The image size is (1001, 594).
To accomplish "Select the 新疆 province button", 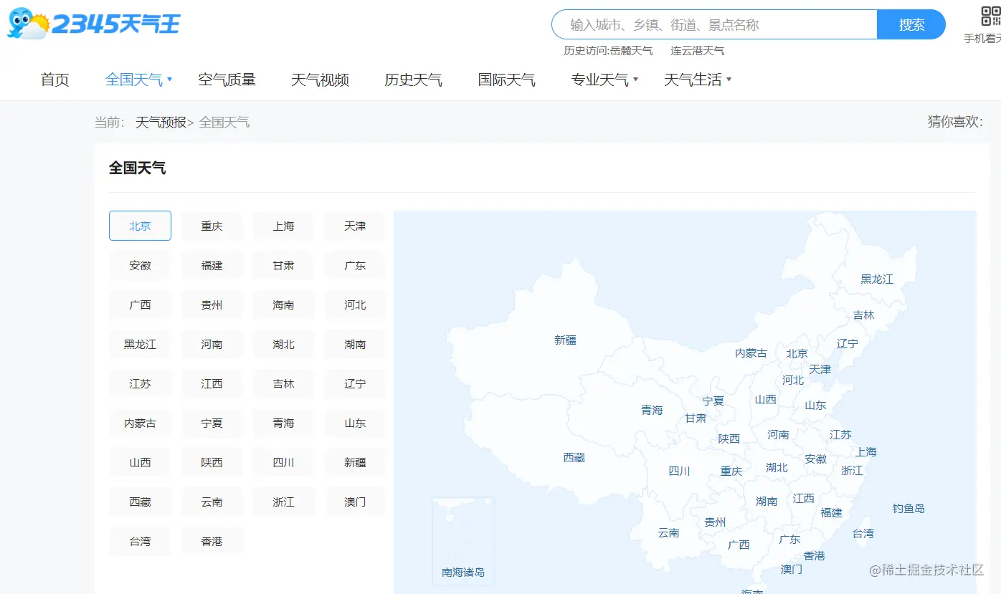I will 355,462.
